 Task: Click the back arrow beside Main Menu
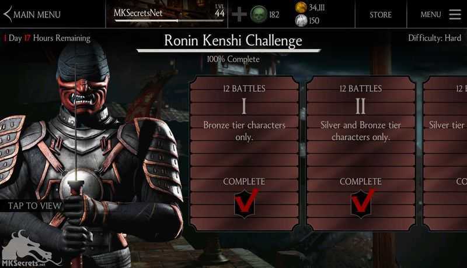click(8, 14)
